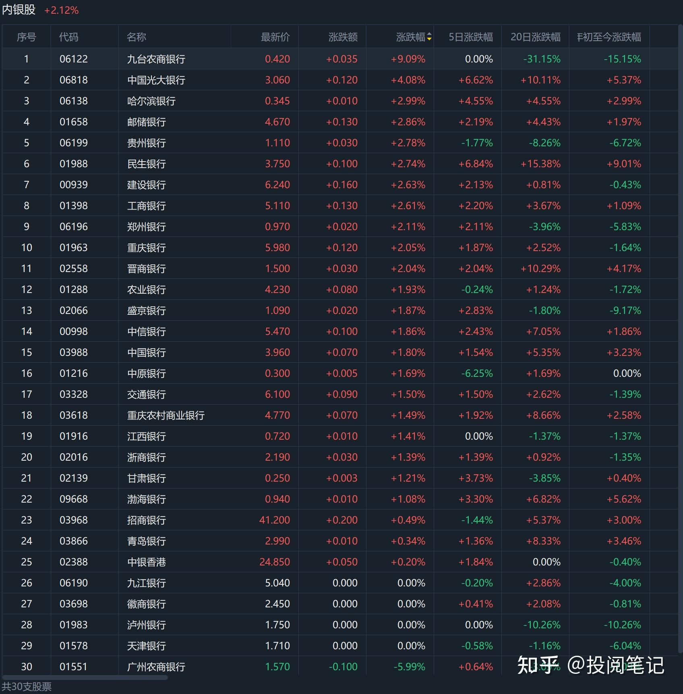Click the 共30支股票 count label
The image size is (683, 694).
point(27,687)
